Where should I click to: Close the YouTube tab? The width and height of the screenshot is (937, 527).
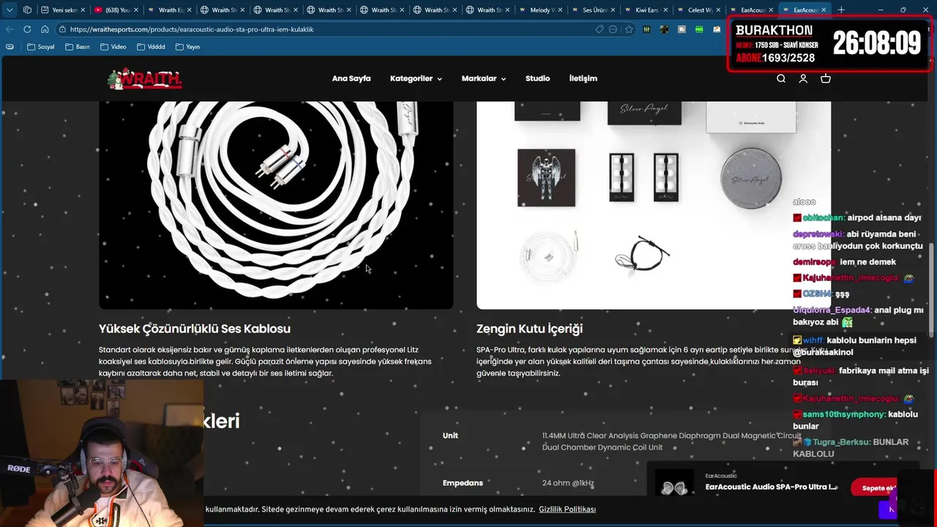click(135, 10)
